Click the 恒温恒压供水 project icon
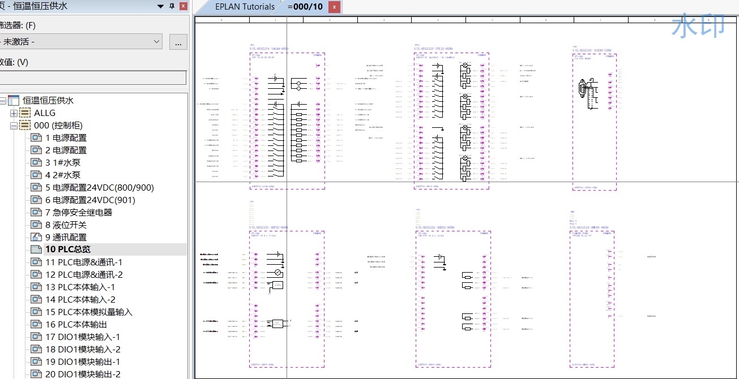Image resolution: width=739 pixels, height=379 pixels. click(x=14, y=100)
